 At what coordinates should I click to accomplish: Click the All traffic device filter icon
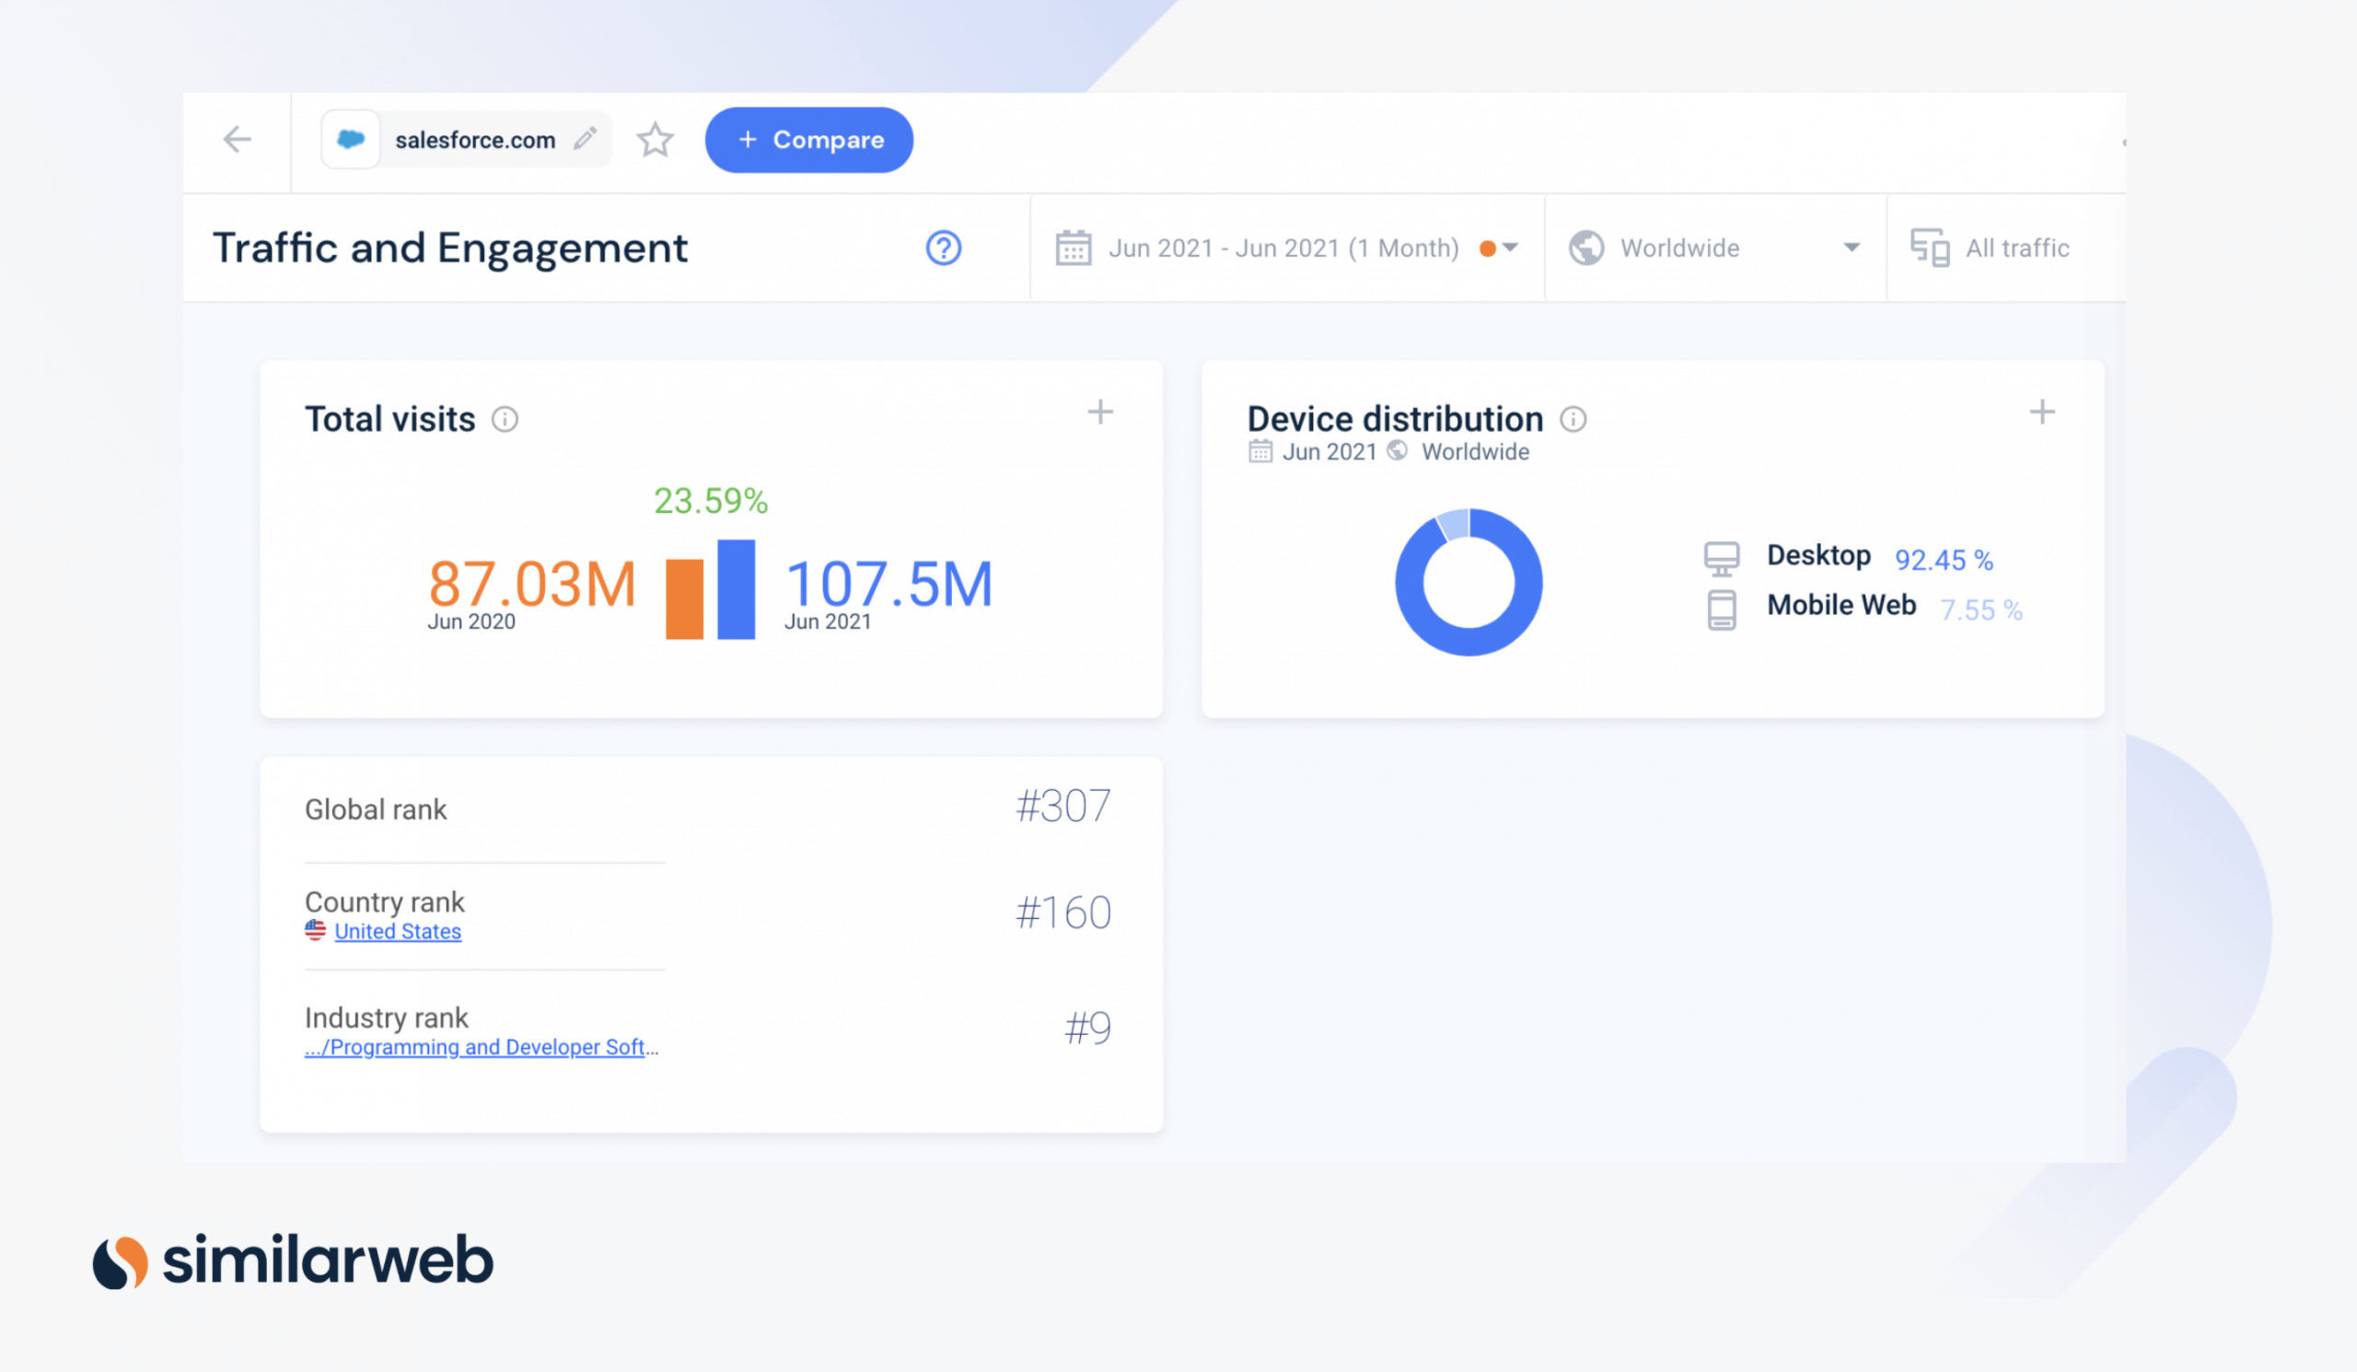(1931, 248)
